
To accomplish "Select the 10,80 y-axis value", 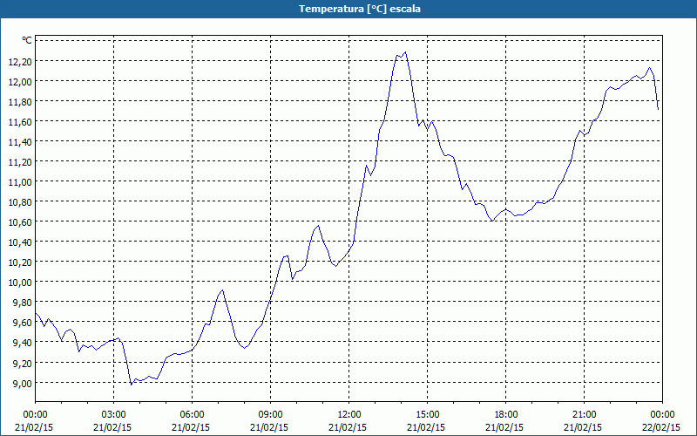I will point(20,202).
